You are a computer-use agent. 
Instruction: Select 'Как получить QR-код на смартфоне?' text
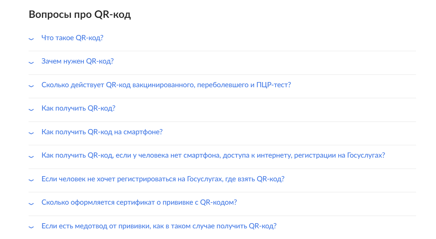click(102, 132)
